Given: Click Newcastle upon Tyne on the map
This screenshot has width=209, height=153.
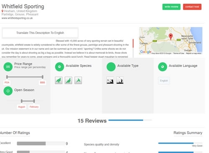Looking at the screenshot, I should click(187, 37).
